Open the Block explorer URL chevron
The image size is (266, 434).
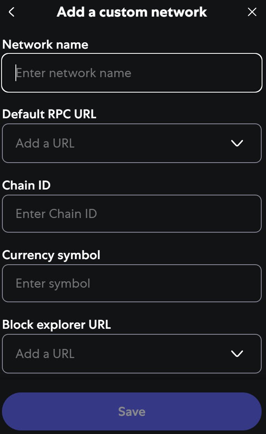click(237, 354)
